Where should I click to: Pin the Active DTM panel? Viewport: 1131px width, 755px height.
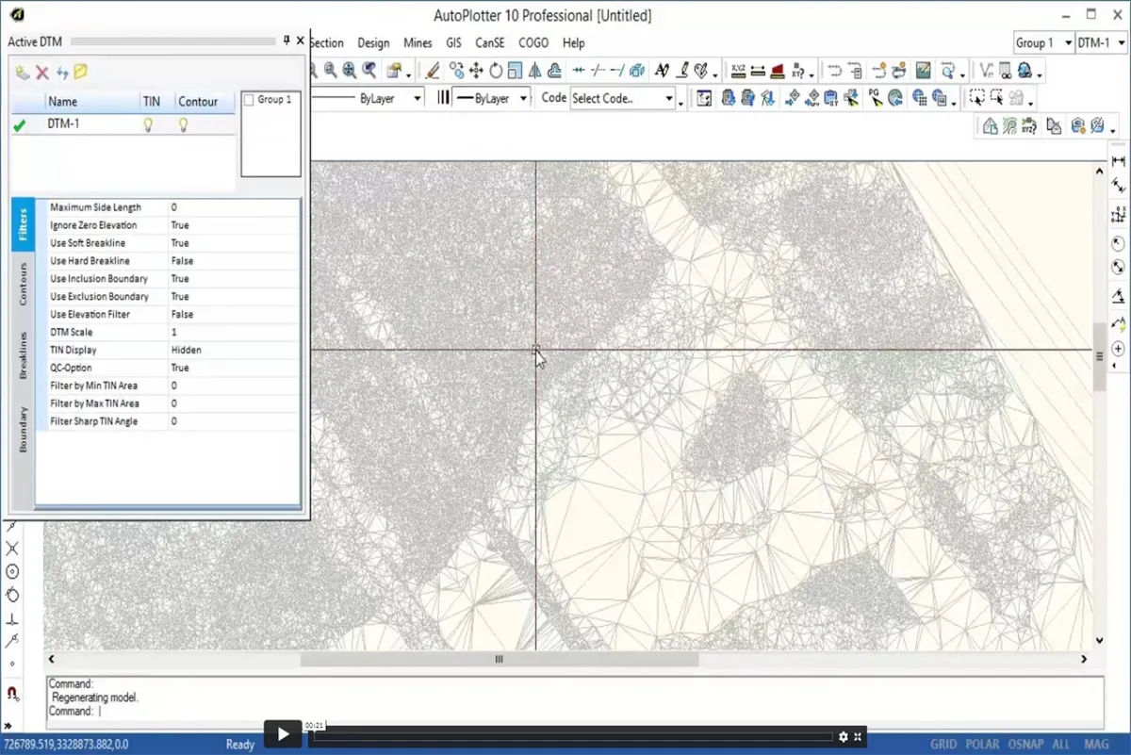point(287,41)
